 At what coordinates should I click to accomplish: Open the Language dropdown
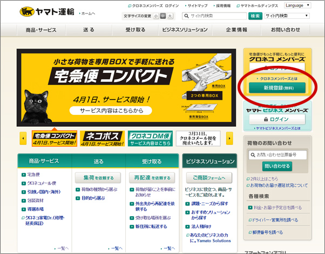pyautogui.click(x=297, y=5)
